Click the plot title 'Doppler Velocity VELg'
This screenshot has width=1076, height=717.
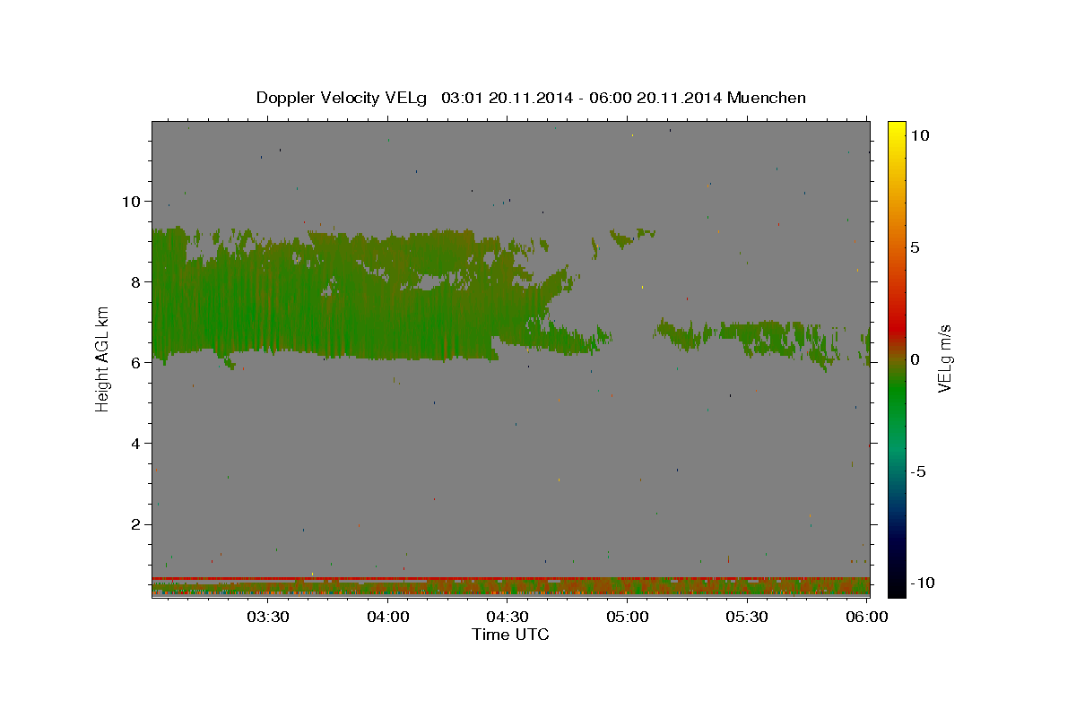click(341, 98)
